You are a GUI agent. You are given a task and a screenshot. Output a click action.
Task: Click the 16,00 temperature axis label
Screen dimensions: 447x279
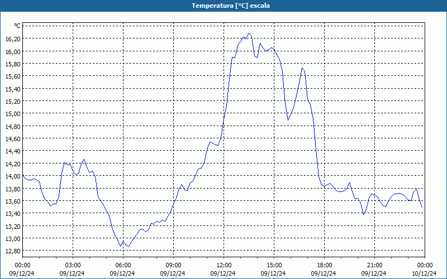[x=13, y=51]
